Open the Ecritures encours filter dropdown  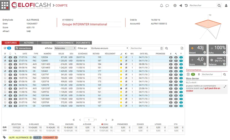(x=110, y=48)
